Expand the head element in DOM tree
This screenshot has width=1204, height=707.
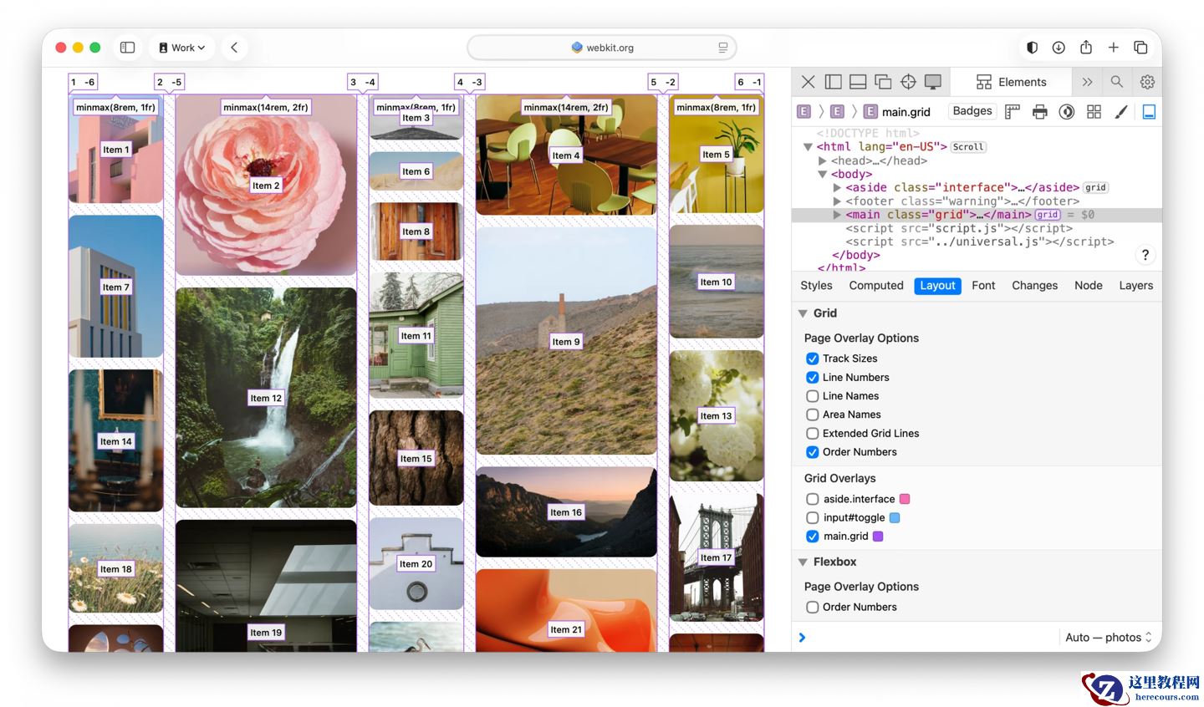tap(823, 161)
